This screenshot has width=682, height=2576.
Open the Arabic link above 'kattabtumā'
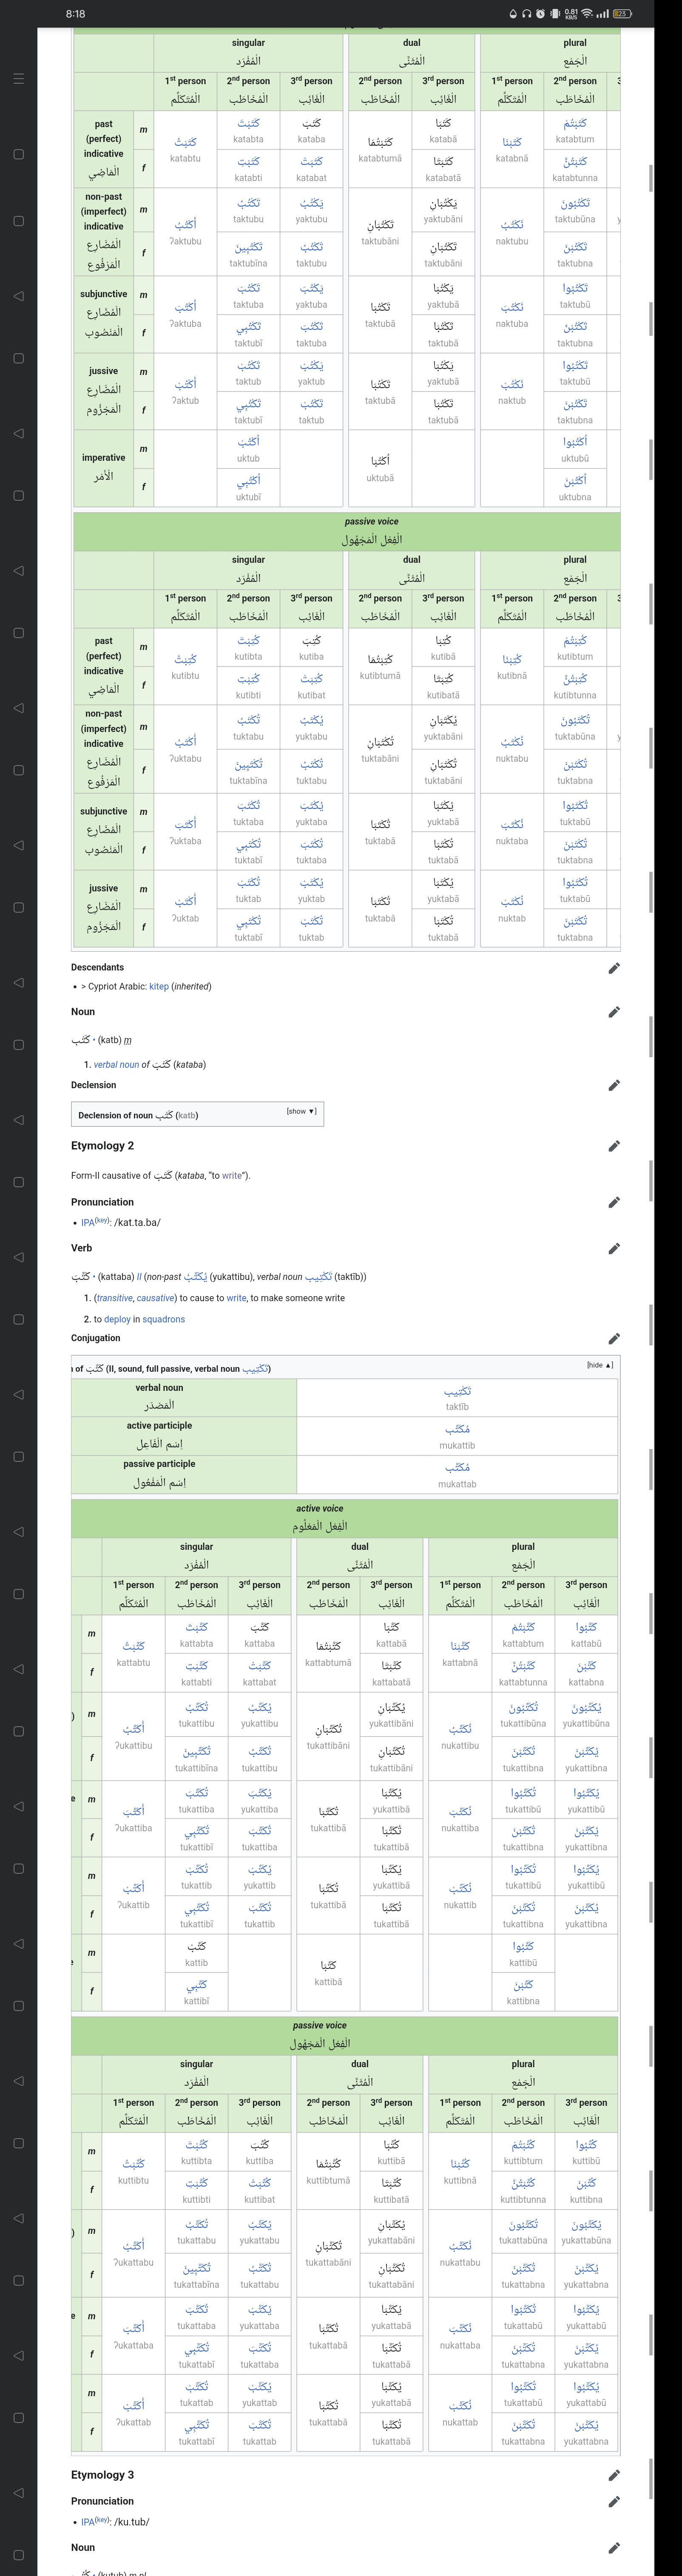point(328,1645)
